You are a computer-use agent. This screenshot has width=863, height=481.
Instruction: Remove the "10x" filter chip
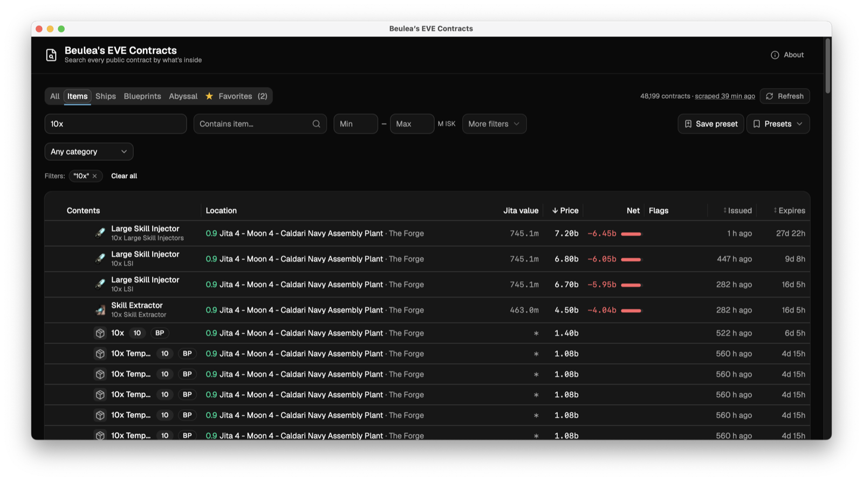95,176
